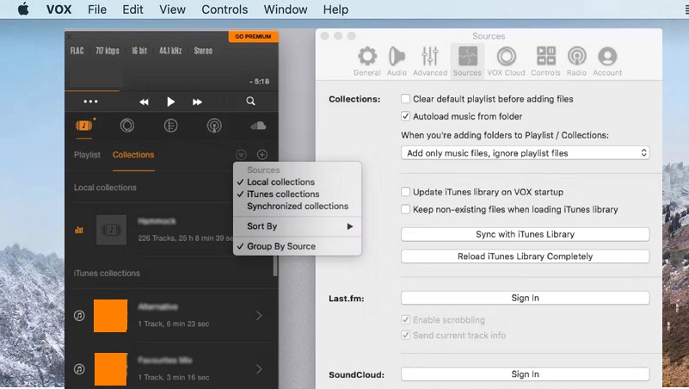
Task: Click the '- 5:18' remaining time display
Action: (259, 81)
